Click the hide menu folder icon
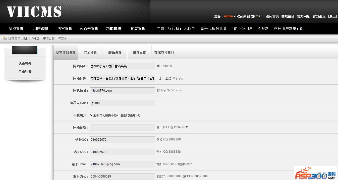 click(x=5, y=38)
